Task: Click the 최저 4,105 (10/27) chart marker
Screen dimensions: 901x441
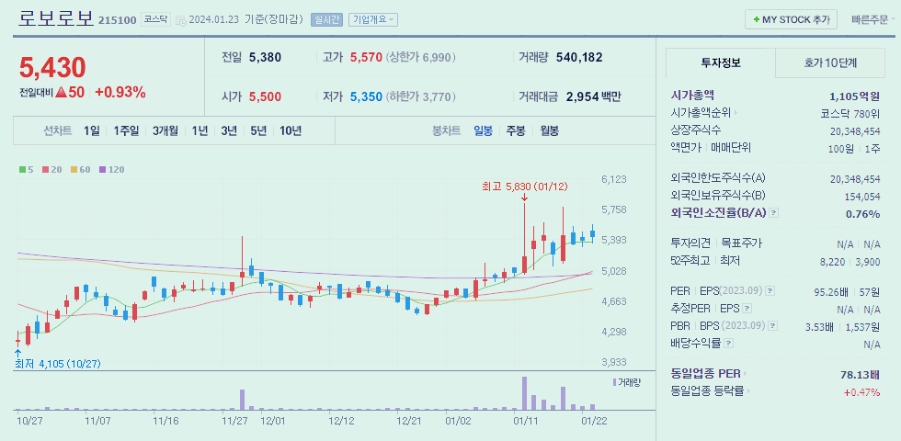Action: (56, 364)
